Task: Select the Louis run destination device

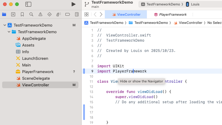Action: pos(193,4)
